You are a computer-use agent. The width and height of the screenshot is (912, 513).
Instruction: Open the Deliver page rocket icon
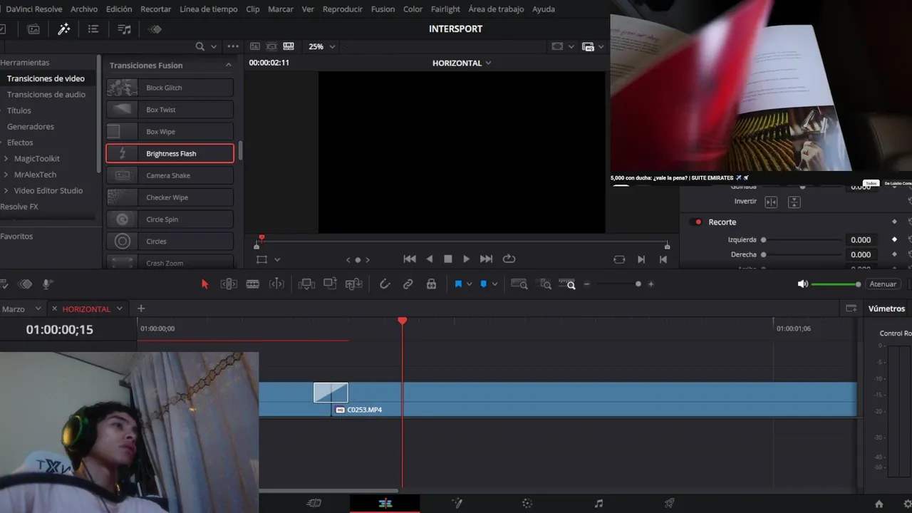click(x=669, y=503)
